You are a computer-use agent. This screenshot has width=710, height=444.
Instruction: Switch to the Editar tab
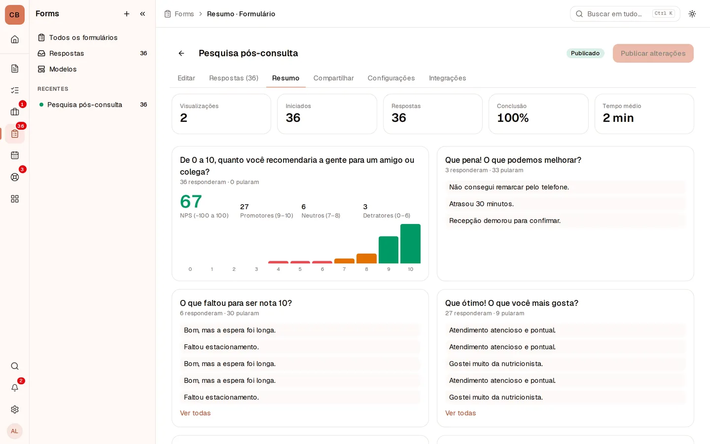point(186,78)
